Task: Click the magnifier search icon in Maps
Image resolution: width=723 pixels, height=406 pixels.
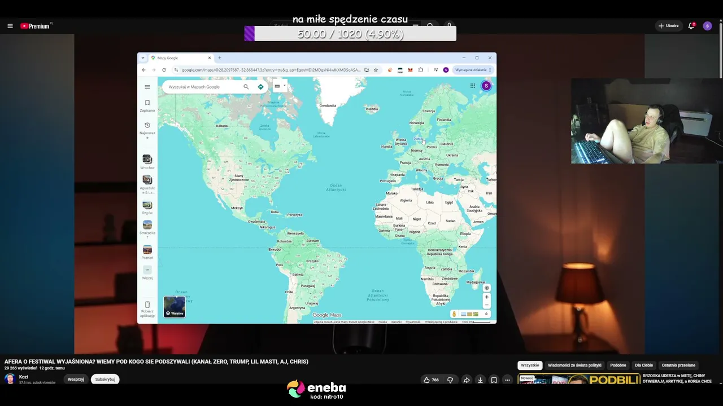Action: point(246,87)
